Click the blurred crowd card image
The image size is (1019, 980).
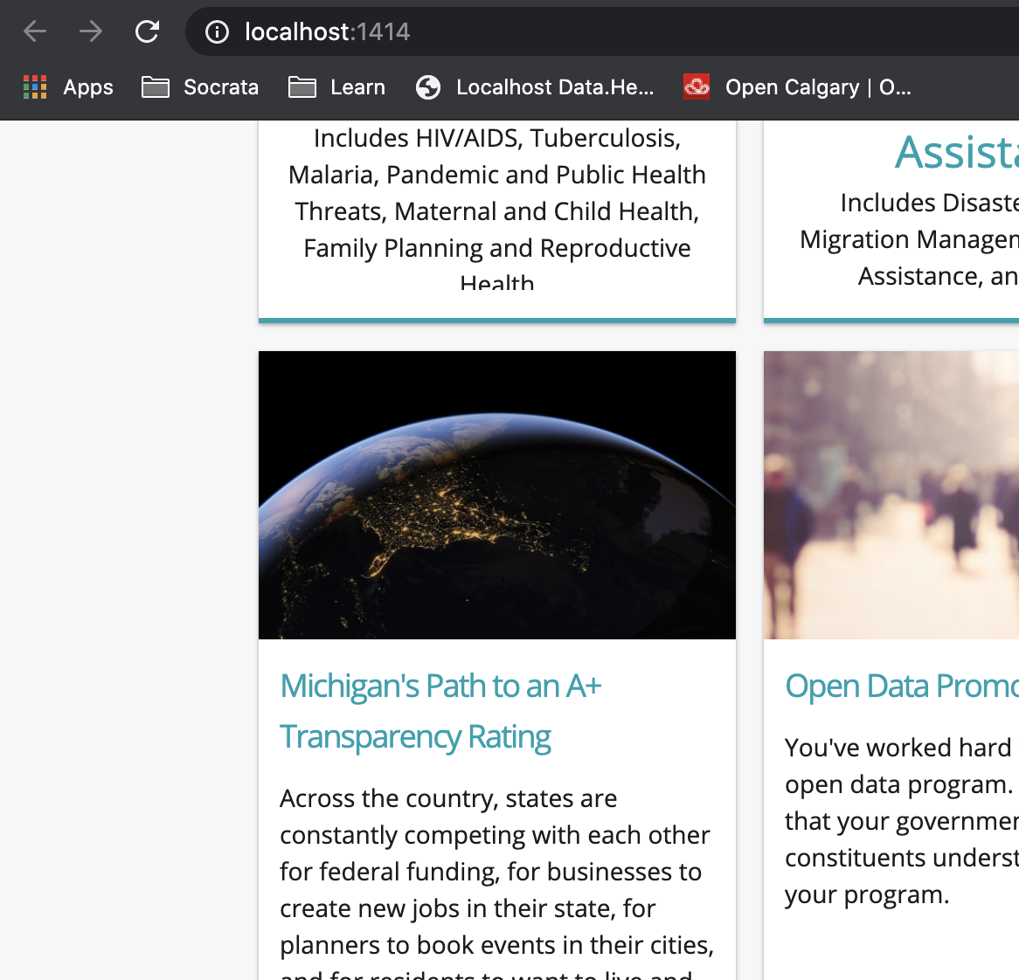tap(891, 495)
